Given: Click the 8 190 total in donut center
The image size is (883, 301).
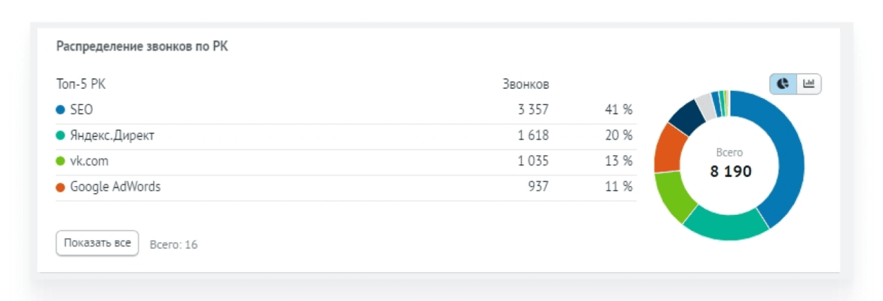Looking at the screenshot, I should coord(730,172).
